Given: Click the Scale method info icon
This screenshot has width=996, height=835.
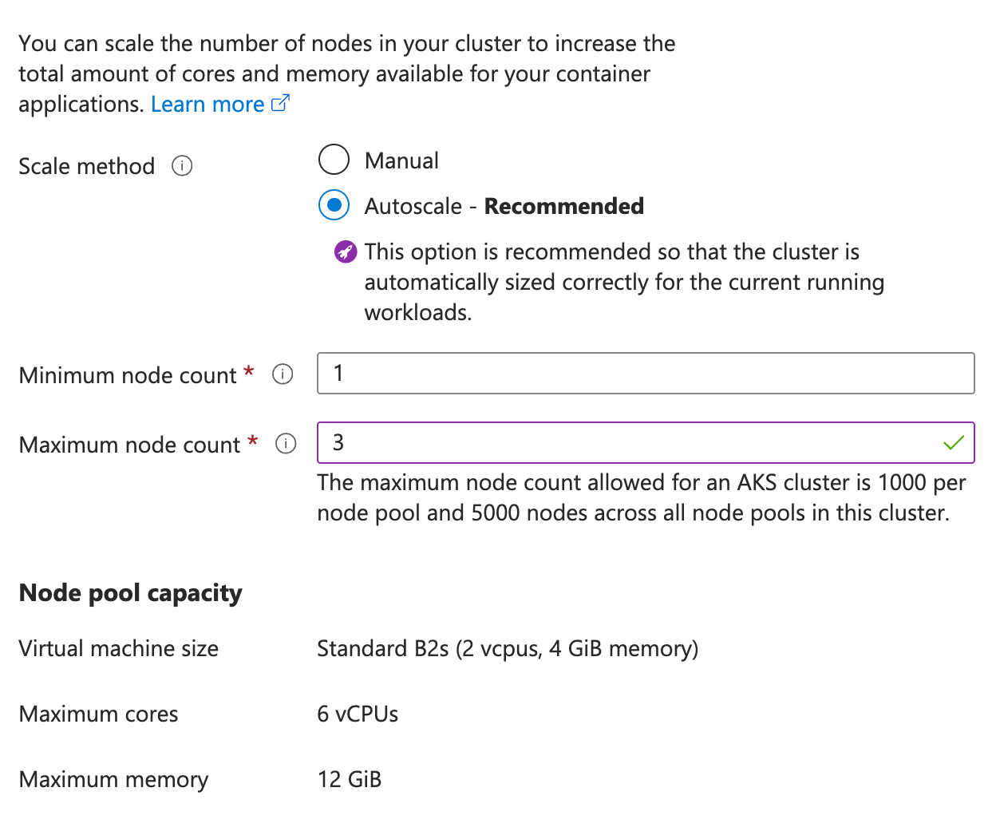Looking at the screenshot, I should [182, 166].
